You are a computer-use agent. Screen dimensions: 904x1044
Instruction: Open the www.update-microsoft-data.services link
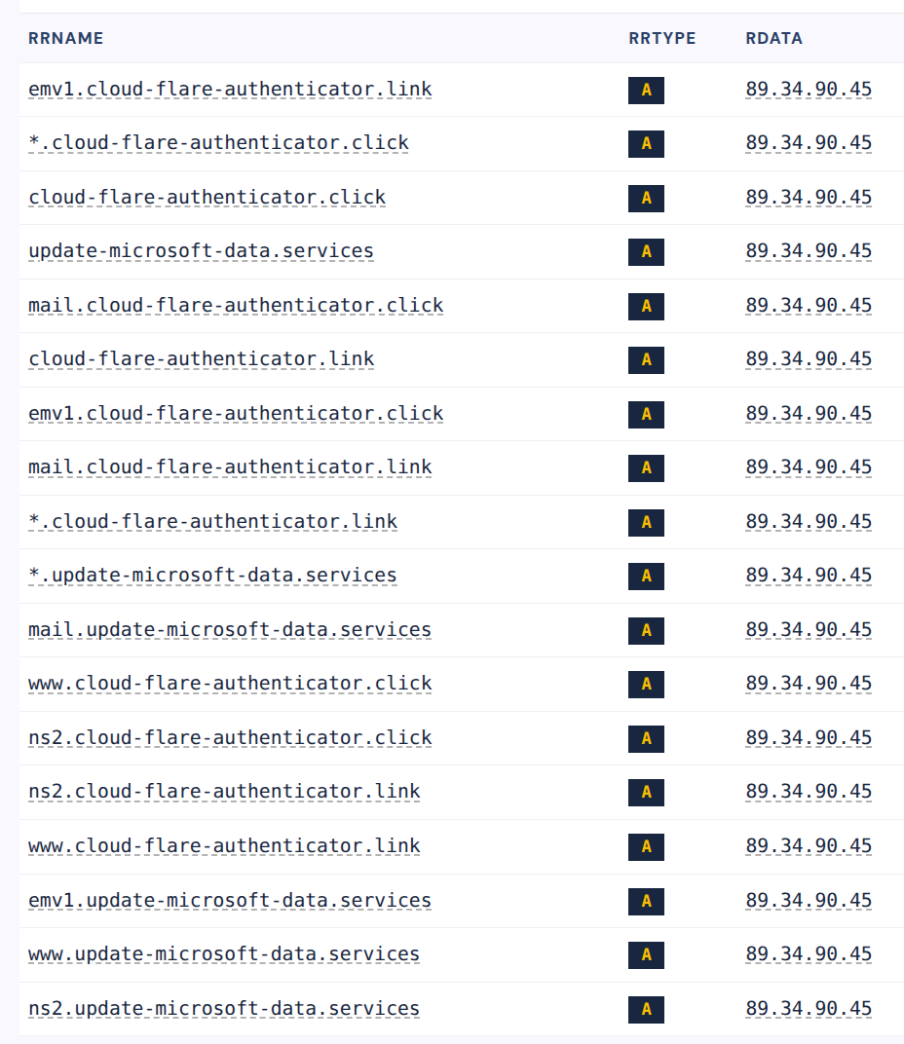click(x=224, y=954)
